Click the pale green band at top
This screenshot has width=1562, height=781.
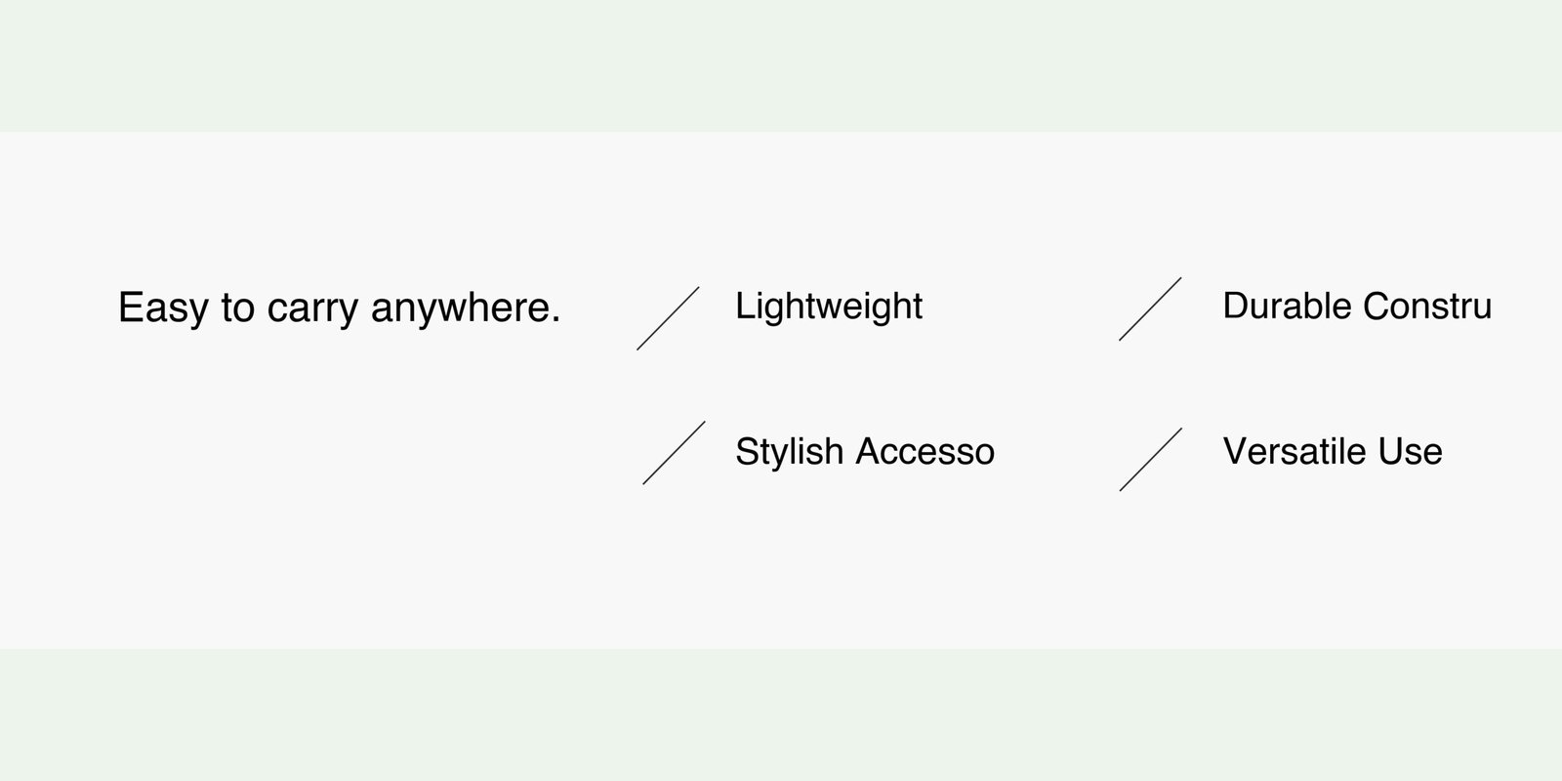click(x=781, y=64)
